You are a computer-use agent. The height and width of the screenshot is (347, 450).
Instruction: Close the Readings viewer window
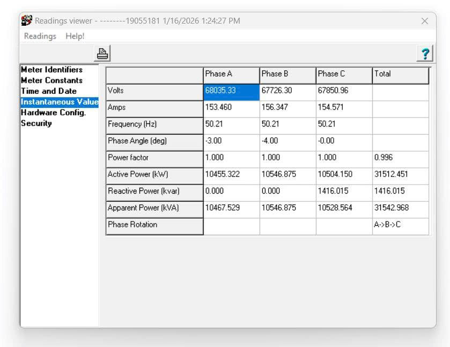tap(424, 21)
